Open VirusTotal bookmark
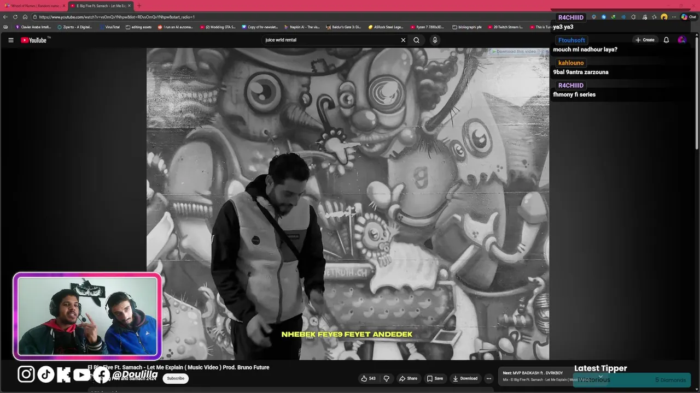Viewport: 700px width, 393px height. (109, 27)
